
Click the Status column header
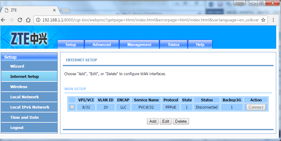coord(207,100)
